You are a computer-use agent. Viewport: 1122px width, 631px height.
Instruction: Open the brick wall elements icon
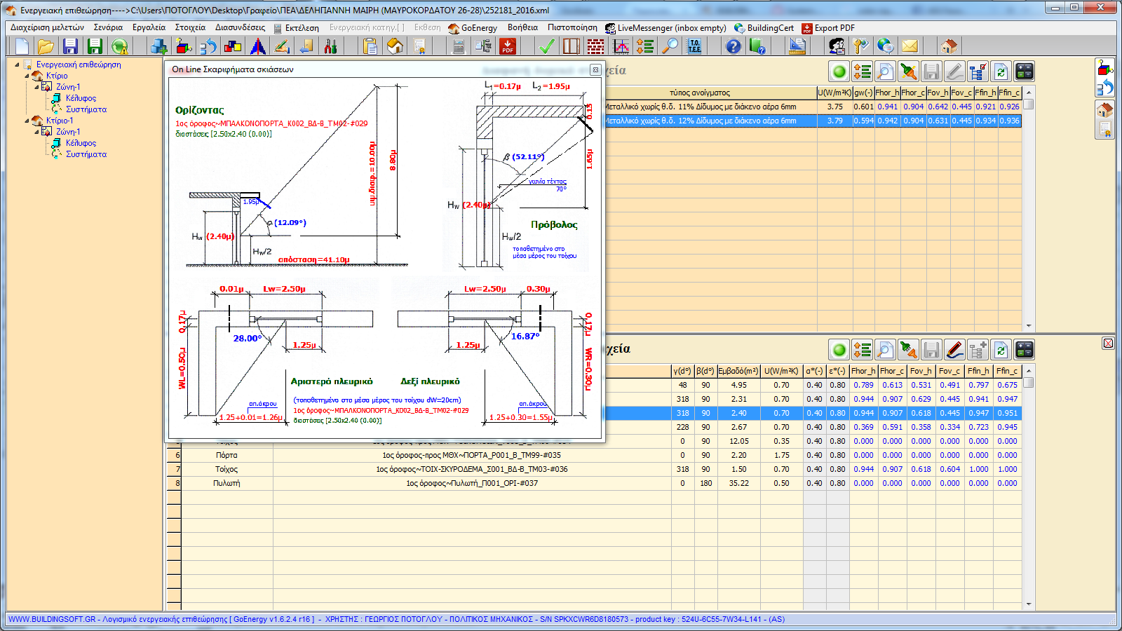point(595,46)
